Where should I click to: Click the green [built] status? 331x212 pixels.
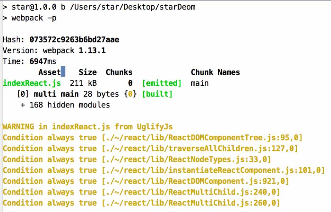pyautogui.click(x=157, y=94)
